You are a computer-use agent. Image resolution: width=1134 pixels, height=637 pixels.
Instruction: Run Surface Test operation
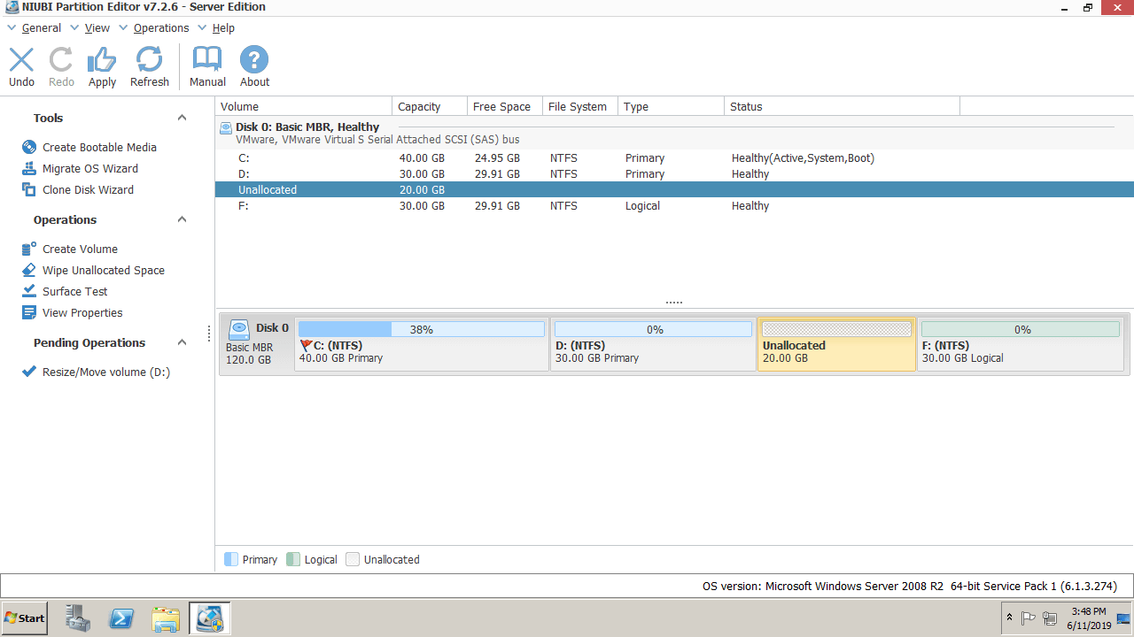click(74, 292)
